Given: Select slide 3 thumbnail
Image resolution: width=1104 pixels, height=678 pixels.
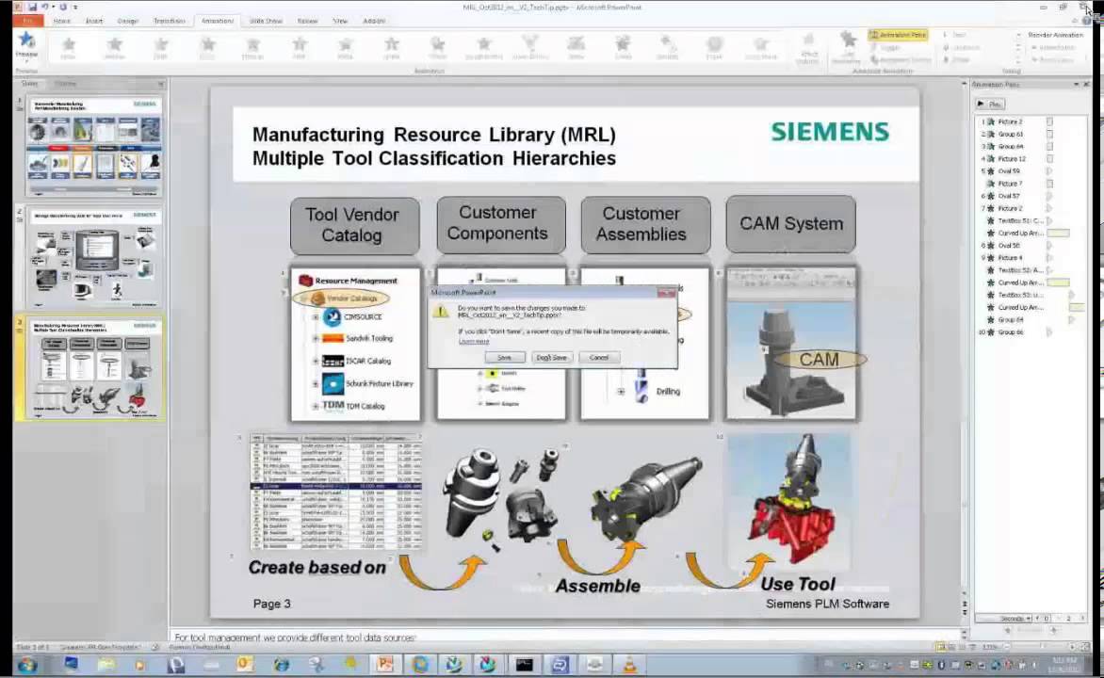Looking at the screenshot, I should coord(93,368).
